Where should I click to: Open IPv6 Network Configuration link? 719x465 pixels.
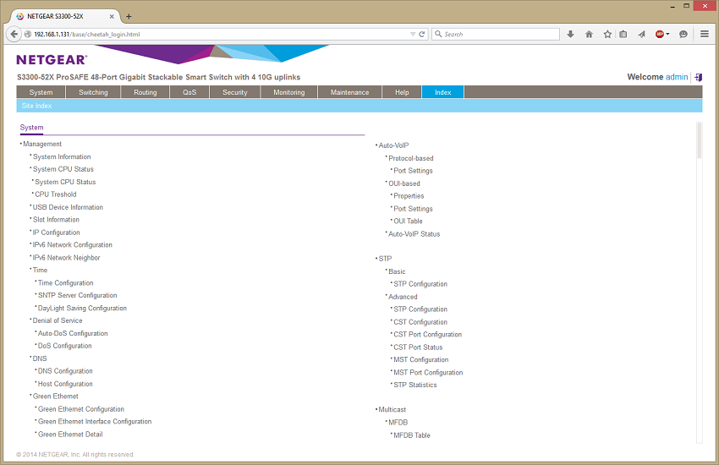[x=73, y=244]
